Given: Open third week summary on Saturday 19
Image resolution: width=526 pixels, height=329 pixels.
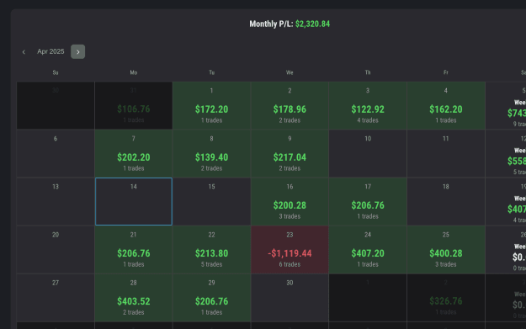Looking at the screenshot, I should (x=506, y=202).
